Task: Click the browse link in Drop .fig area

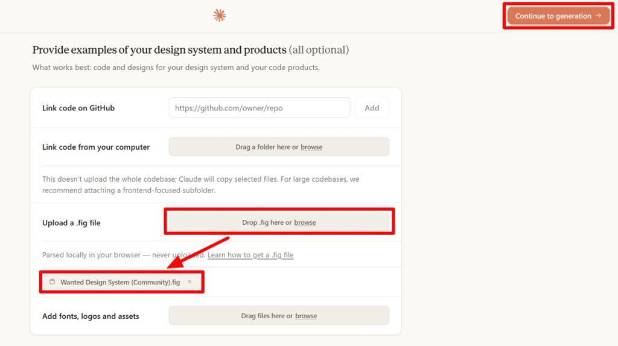Action: click(305, 222)
